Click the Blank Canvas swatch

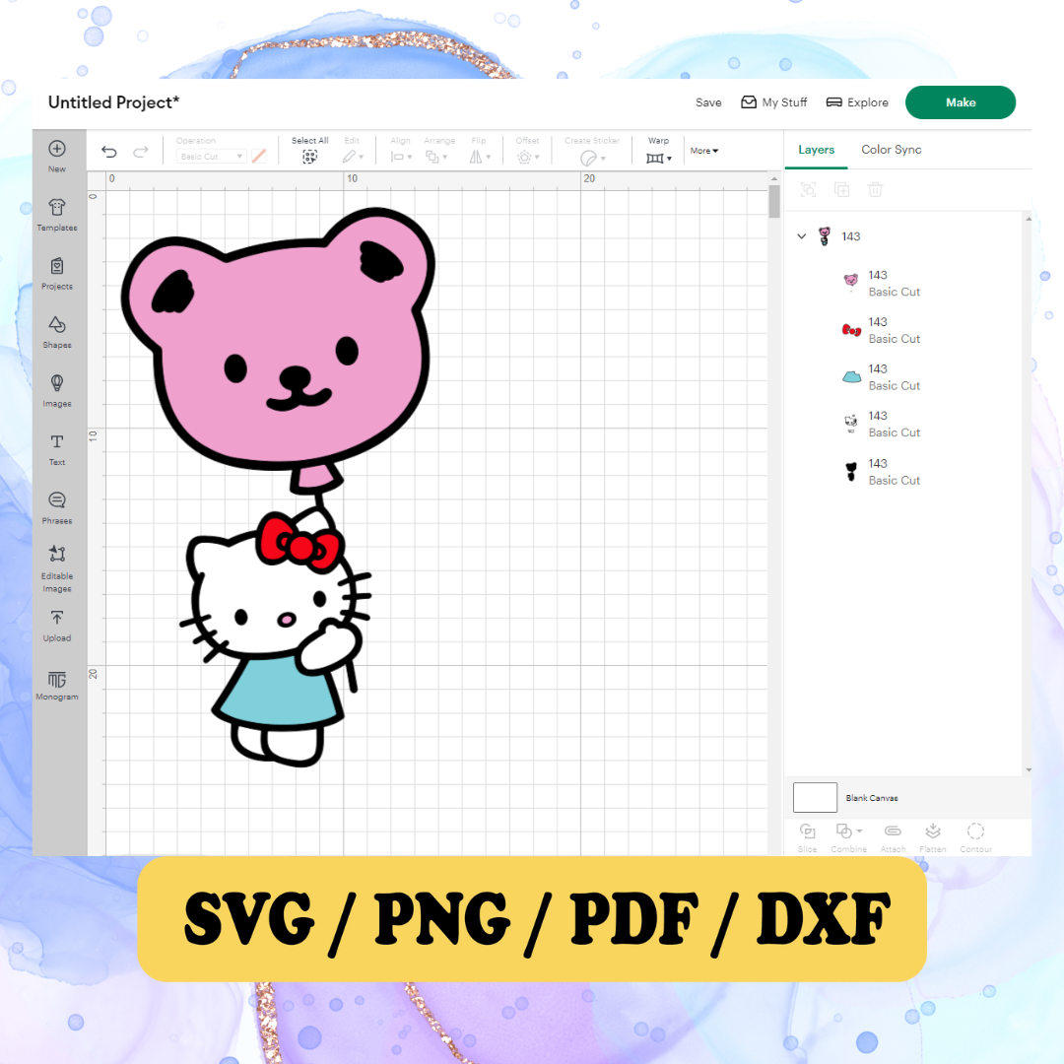coord(815,797)
